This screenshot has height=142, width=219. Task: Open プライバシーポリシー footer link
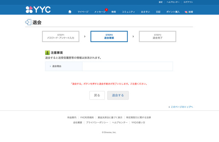pyautogui.click(x=97, y=122)
